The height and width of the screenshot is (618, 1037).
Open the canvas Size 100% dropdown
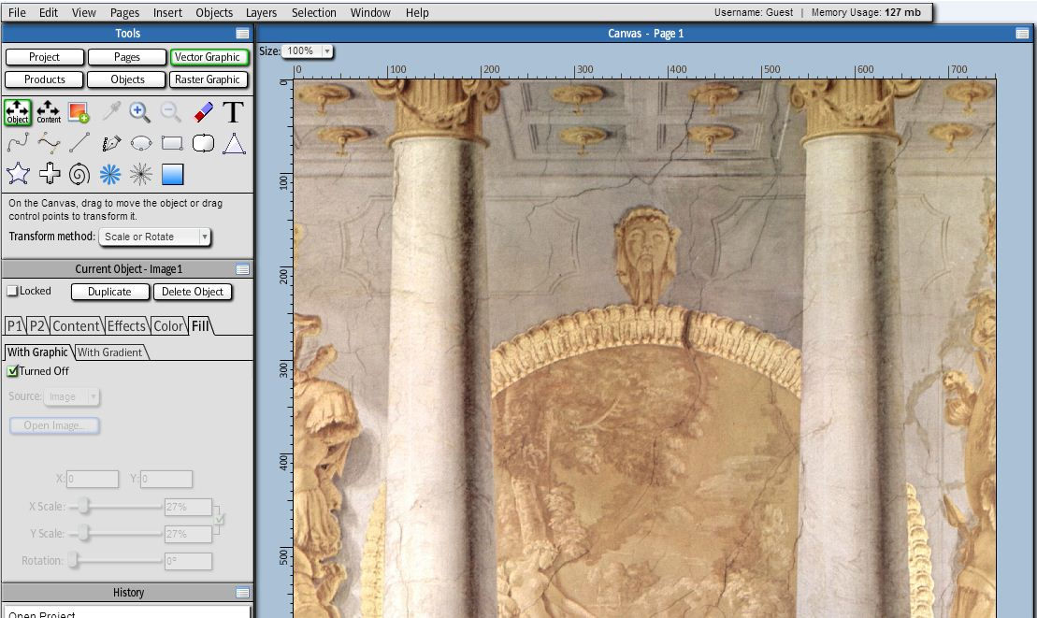click(x=308, y=50)
